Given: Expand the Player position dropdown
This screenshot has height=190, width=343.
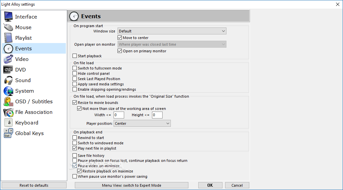Looking at the screenshot, I should click(142, 123).
